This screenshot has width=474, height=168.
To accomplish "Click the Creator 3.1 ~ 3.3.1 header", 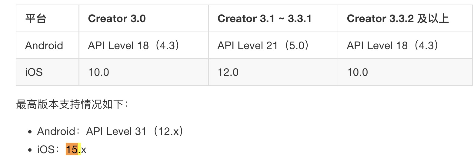I will tap(264, 19).
